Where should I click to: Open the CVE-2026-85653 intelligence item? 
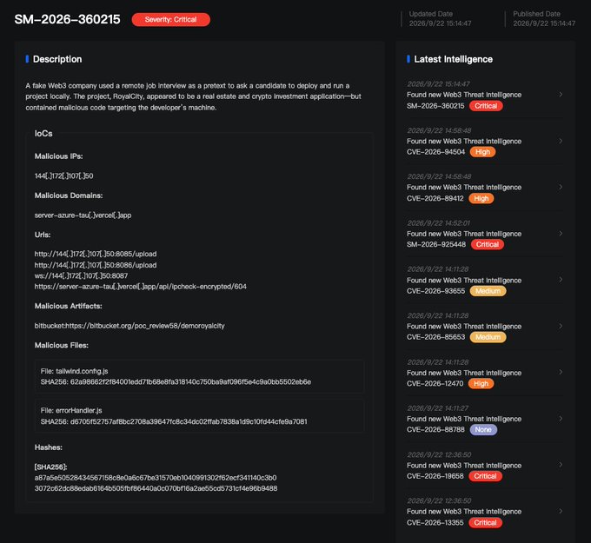click(485, 327)
